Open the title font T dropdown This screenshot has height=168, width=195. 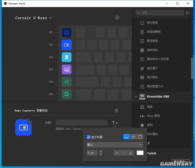[x=115, y=123]
